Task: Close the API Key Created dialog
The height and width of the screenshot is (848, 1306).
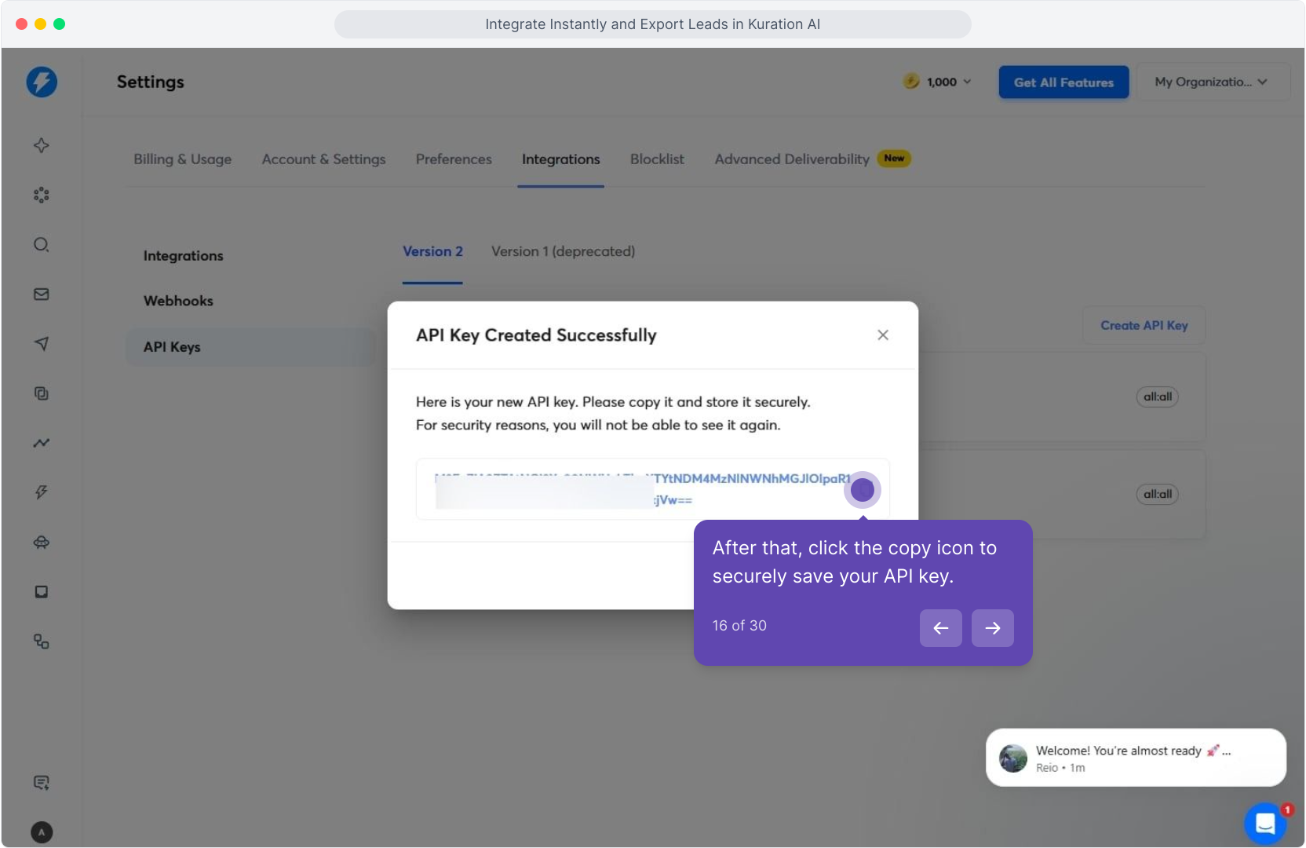Action: [883, 335]
